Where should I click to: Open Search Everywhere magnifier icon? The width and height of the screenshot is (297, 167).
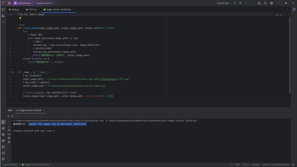[265, 3]
